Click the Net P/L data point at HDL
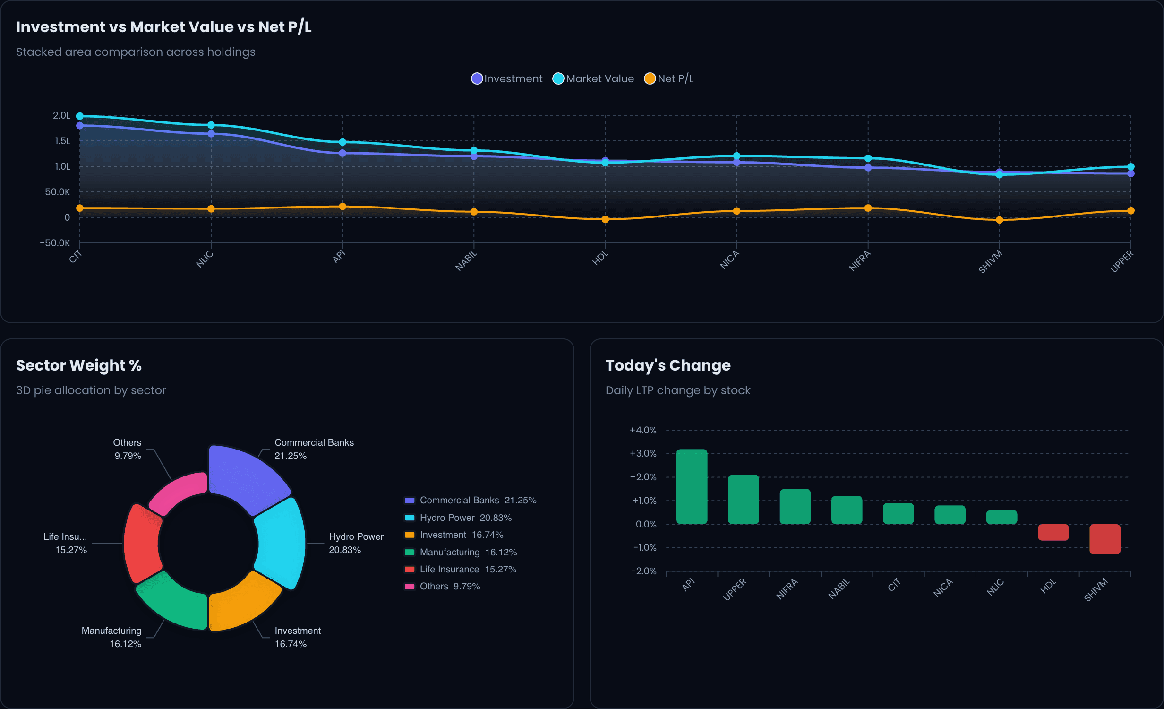1164x709 pixels. point(605,219)
